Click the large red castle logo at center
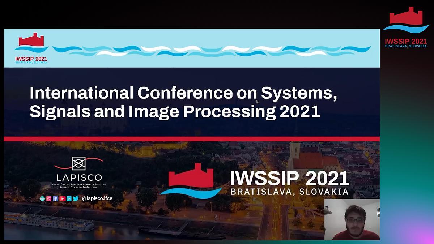The image size is (434, 244). [191, 180]
